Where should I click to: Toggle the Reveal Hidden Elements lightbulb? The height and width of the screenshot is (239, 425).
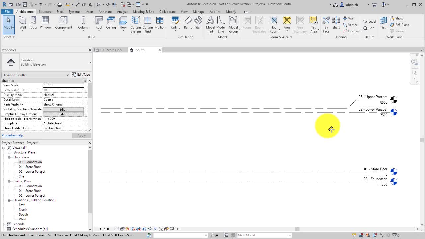point(155,229)
